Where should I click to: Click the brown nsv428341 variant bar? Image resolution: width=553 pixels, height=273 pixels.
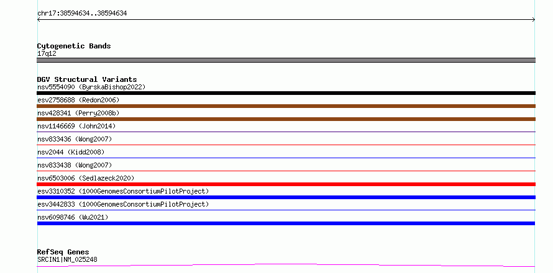pyautogui.click(x=286, y=119)
